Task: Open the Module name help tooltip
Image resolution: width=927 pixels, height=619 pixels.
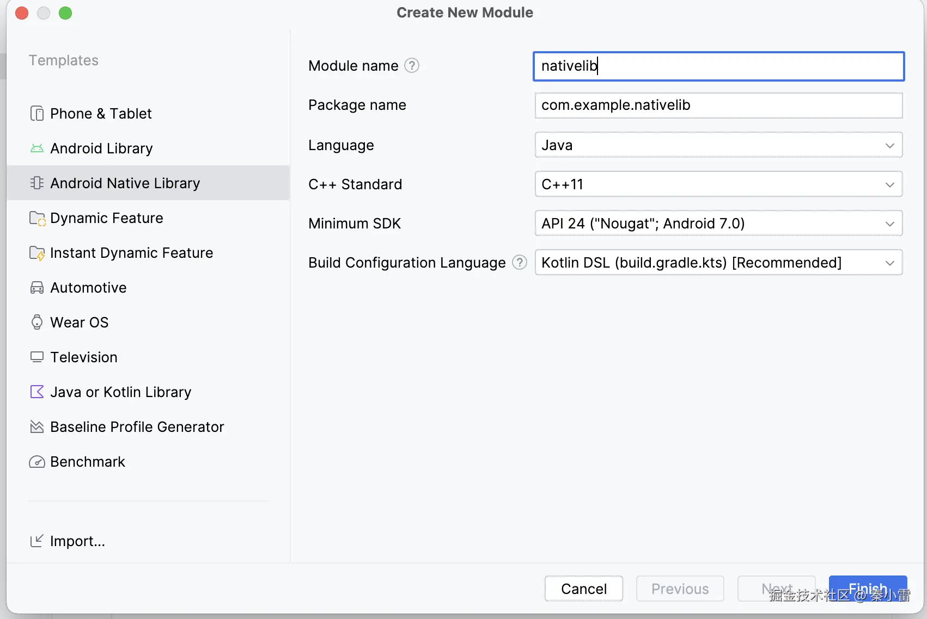Action: coord(412,66)
